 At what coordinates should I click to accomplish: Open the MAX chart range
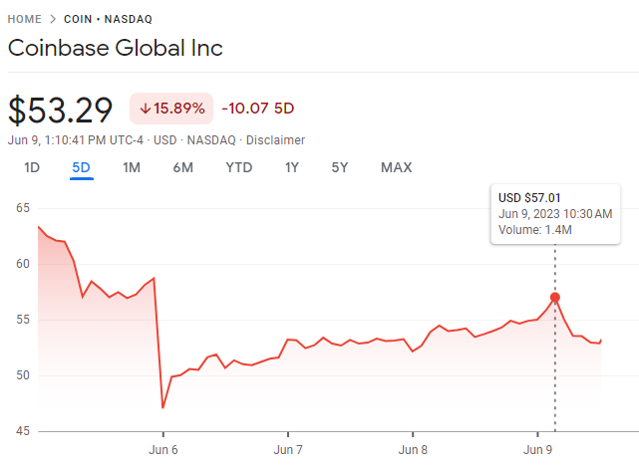tap(396, 167)
